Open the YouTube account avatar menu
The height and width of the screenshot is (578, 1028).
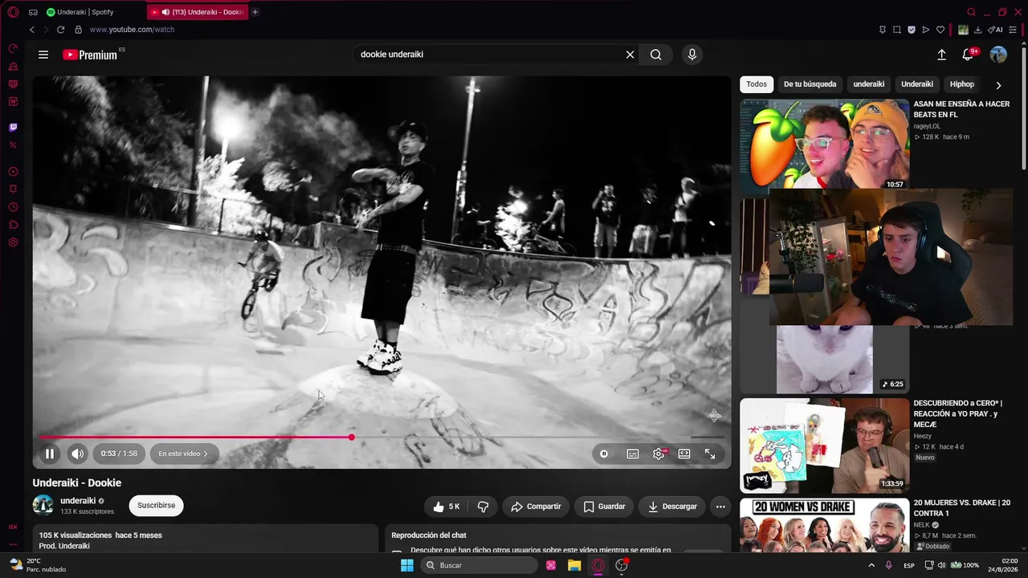click(998, 55)
